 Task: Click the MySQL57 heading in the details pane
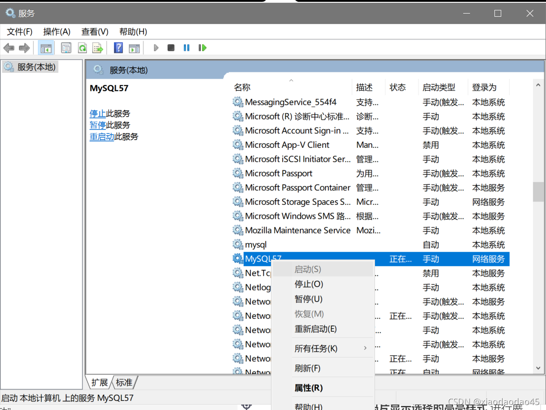109,88
